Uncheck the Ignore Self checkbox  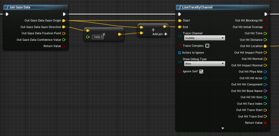pyautogui.click(x=201, y=72)
